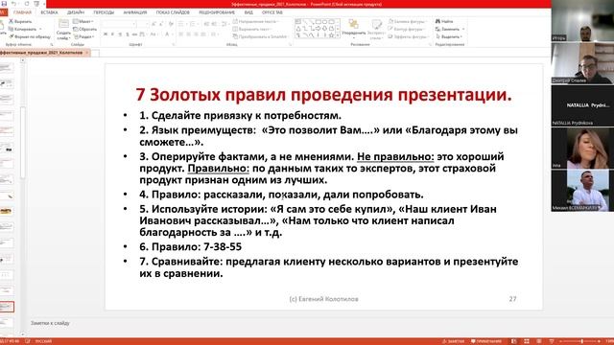Copy selection with Копировать

[23, 29]
